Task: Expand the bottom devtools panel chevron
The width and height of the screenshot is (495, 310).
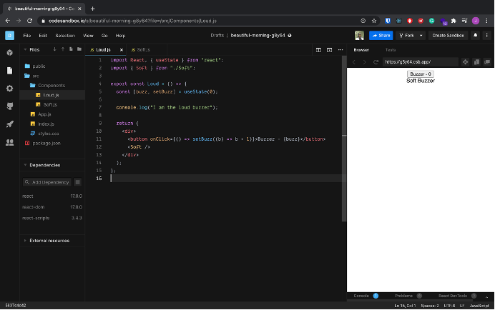Action: click(486, 296)
